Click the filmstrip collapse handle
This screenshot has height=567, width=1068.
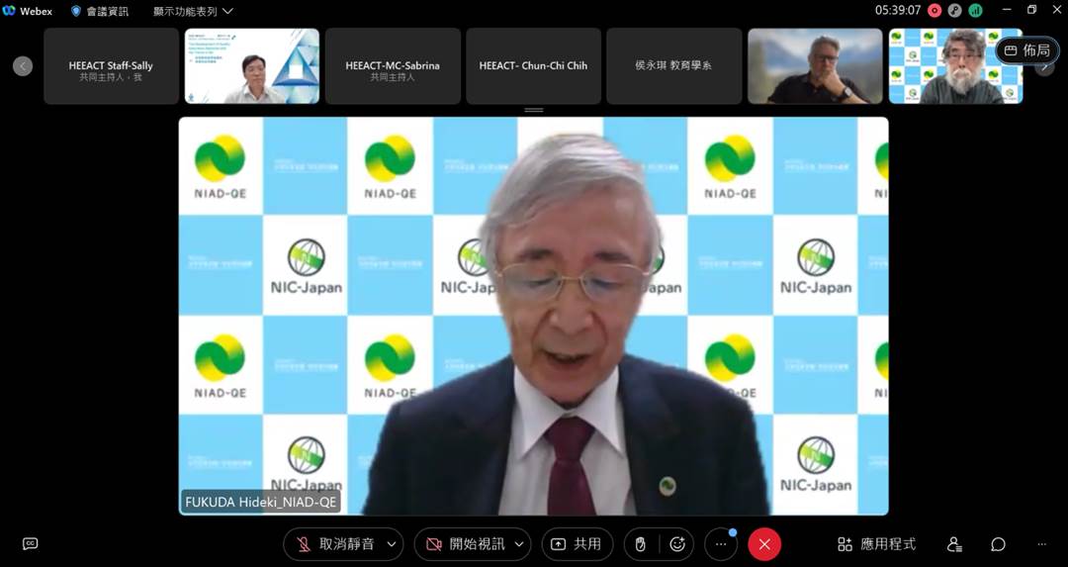click(x=534, y=110)
